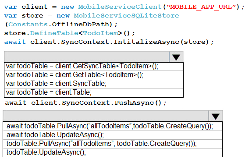
Task: Open the first dropdown arrow above todoTable options
Action: click(x=176, y=57)
